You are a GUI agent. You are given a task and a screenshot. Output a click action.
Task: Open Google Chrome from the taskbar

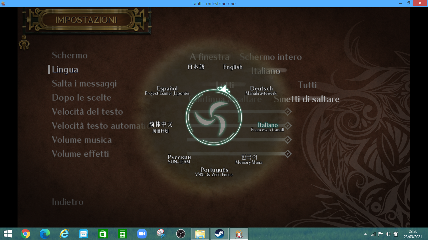coord(25,234)
